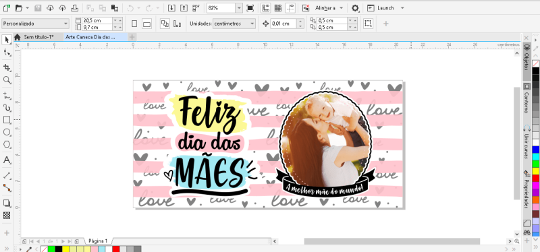Select the Freehand drawing tool
This screenshot has height=252, width=540.
(x=7, y=95)
